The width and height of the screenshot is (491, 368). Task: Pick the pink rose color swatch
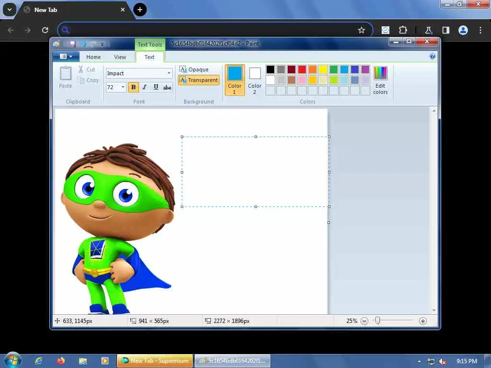pos(302,80)
